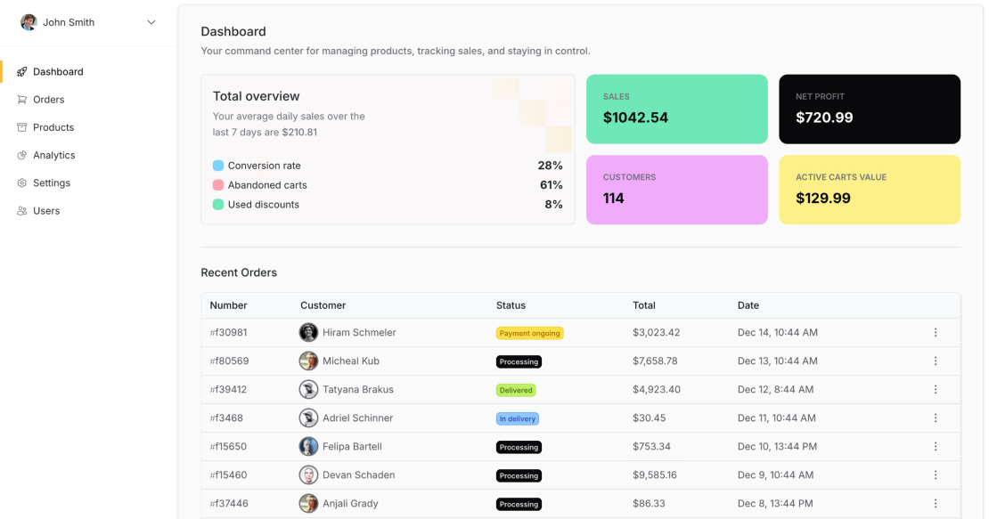This screenshot has height=519, width=989.
Task: Open row actions for order #f3468
Action: coord(936,418)
